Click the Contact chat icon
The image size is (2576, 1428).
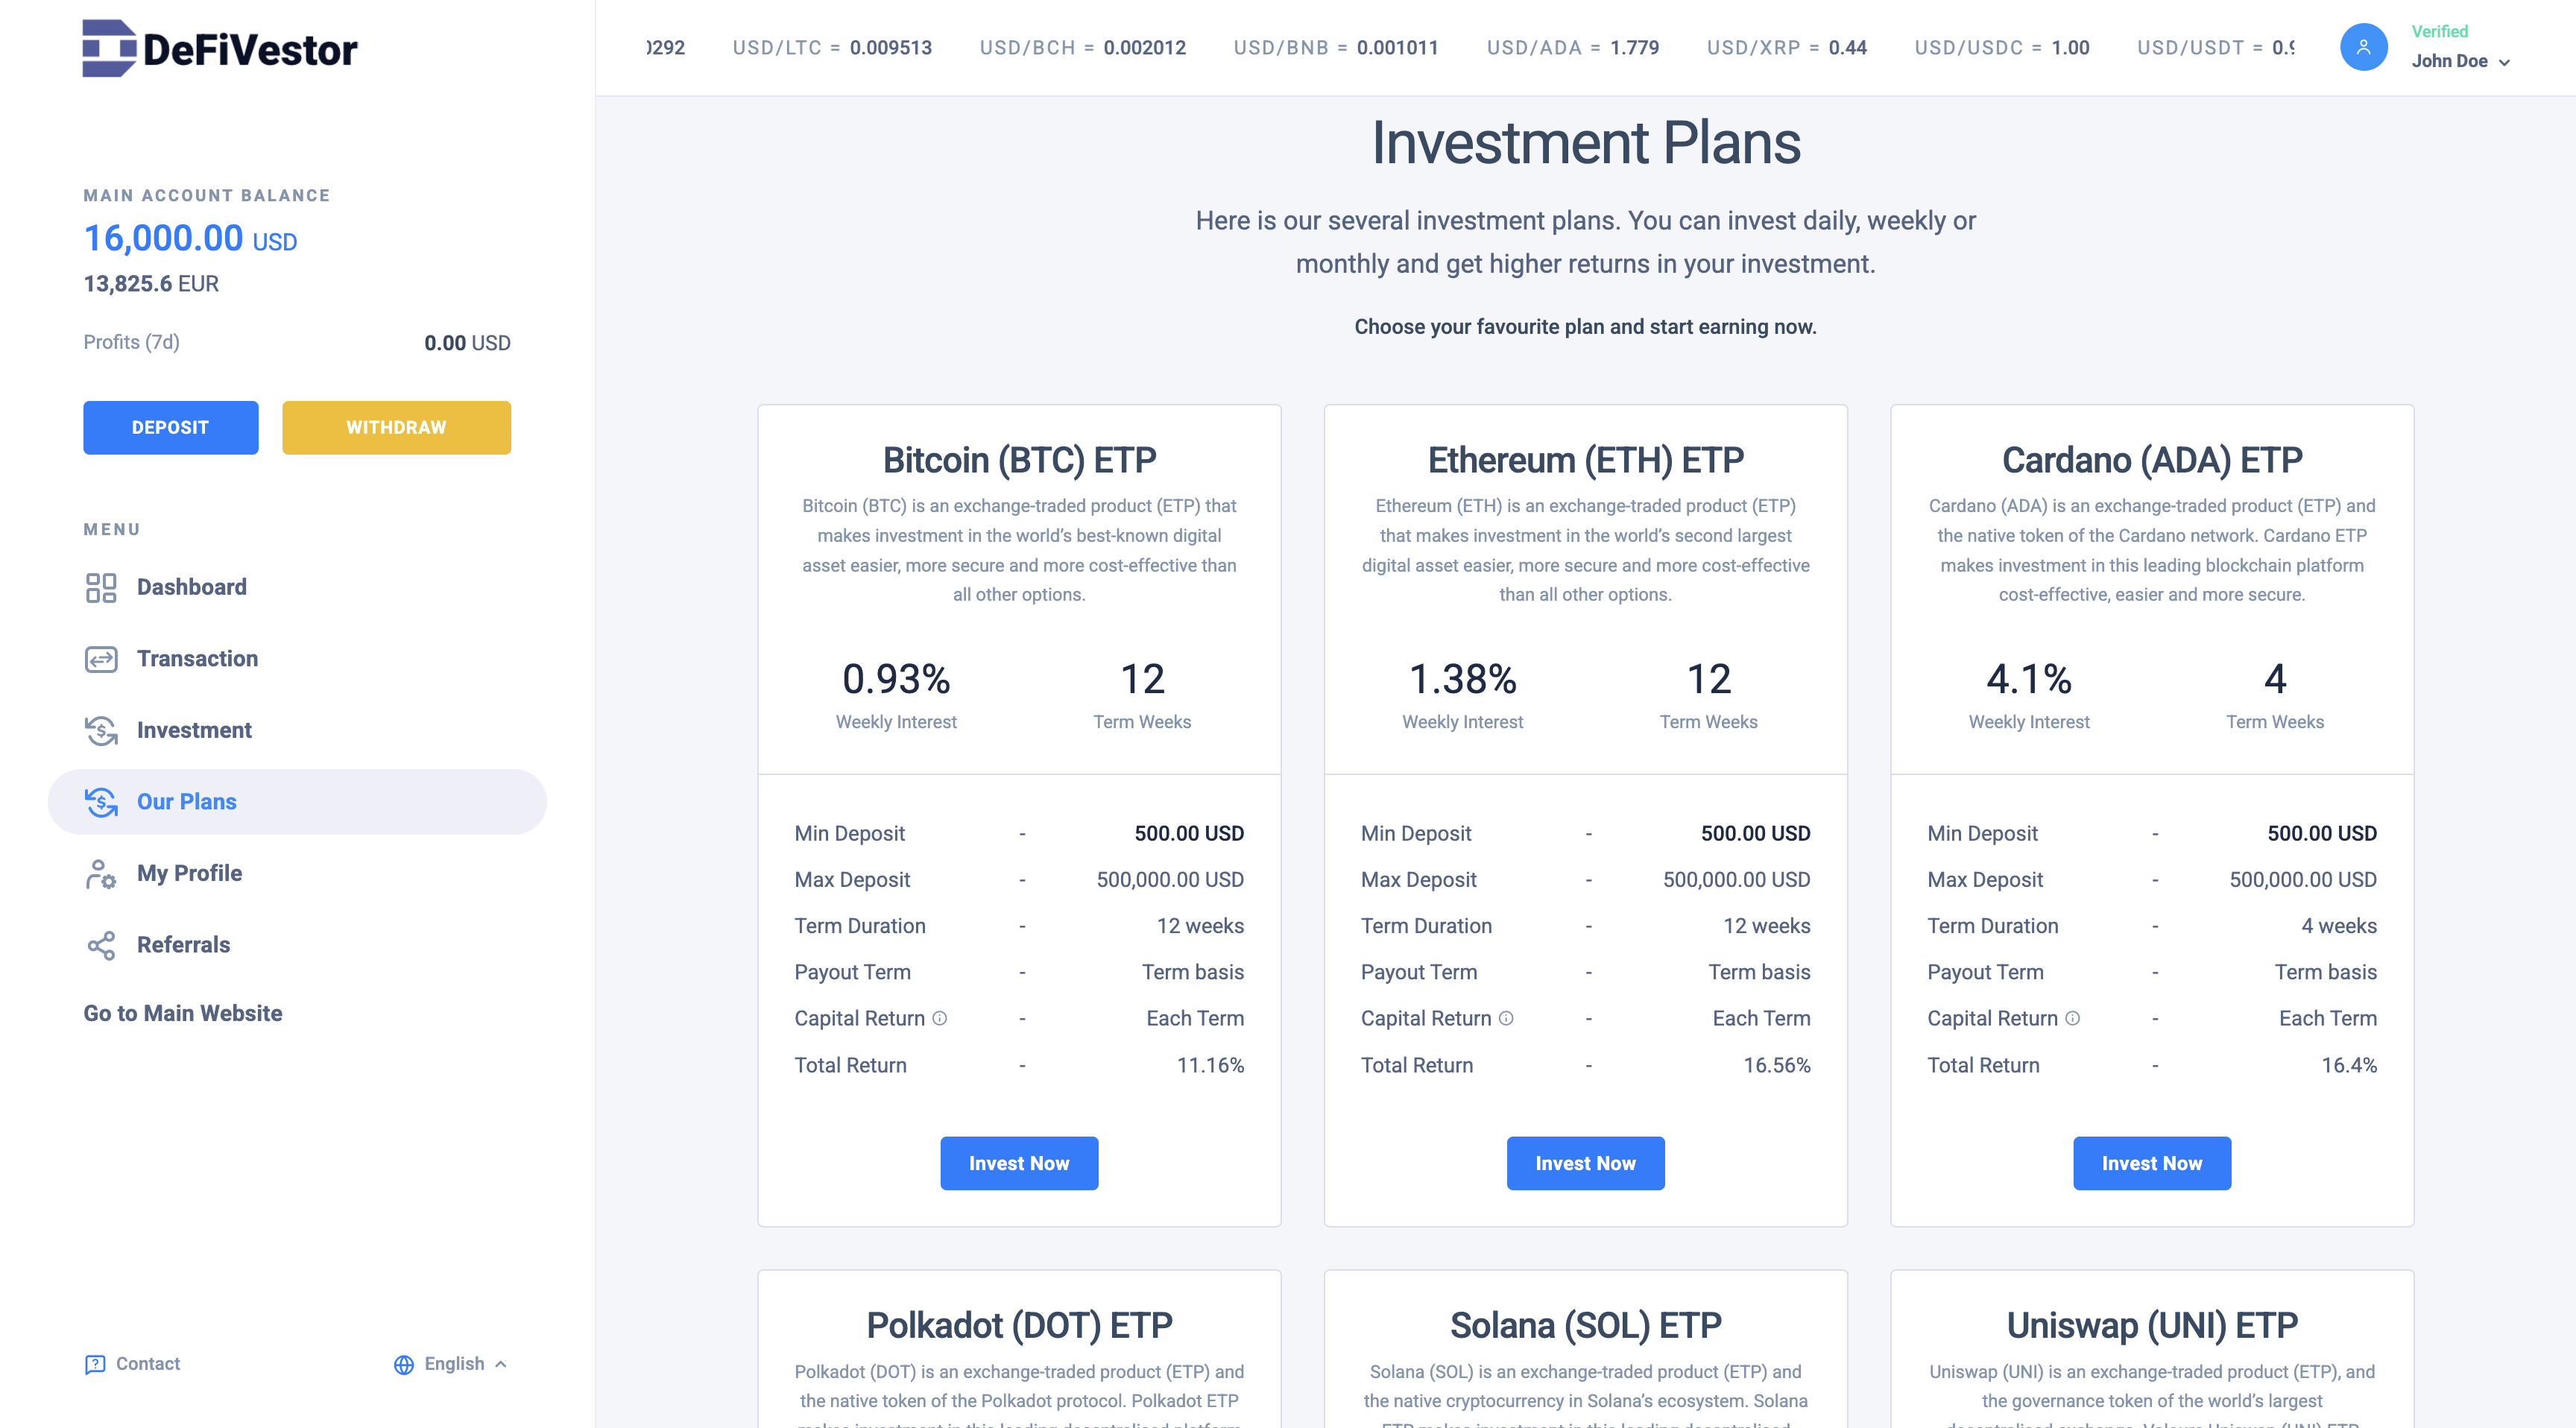coord(95,1364)
